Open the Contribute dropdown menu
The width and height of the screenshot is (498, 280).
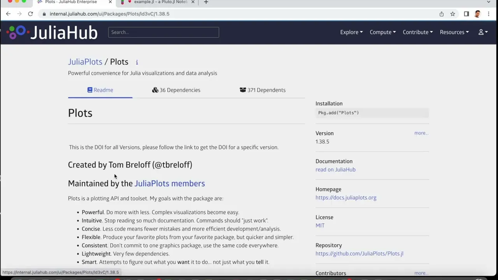418,32
